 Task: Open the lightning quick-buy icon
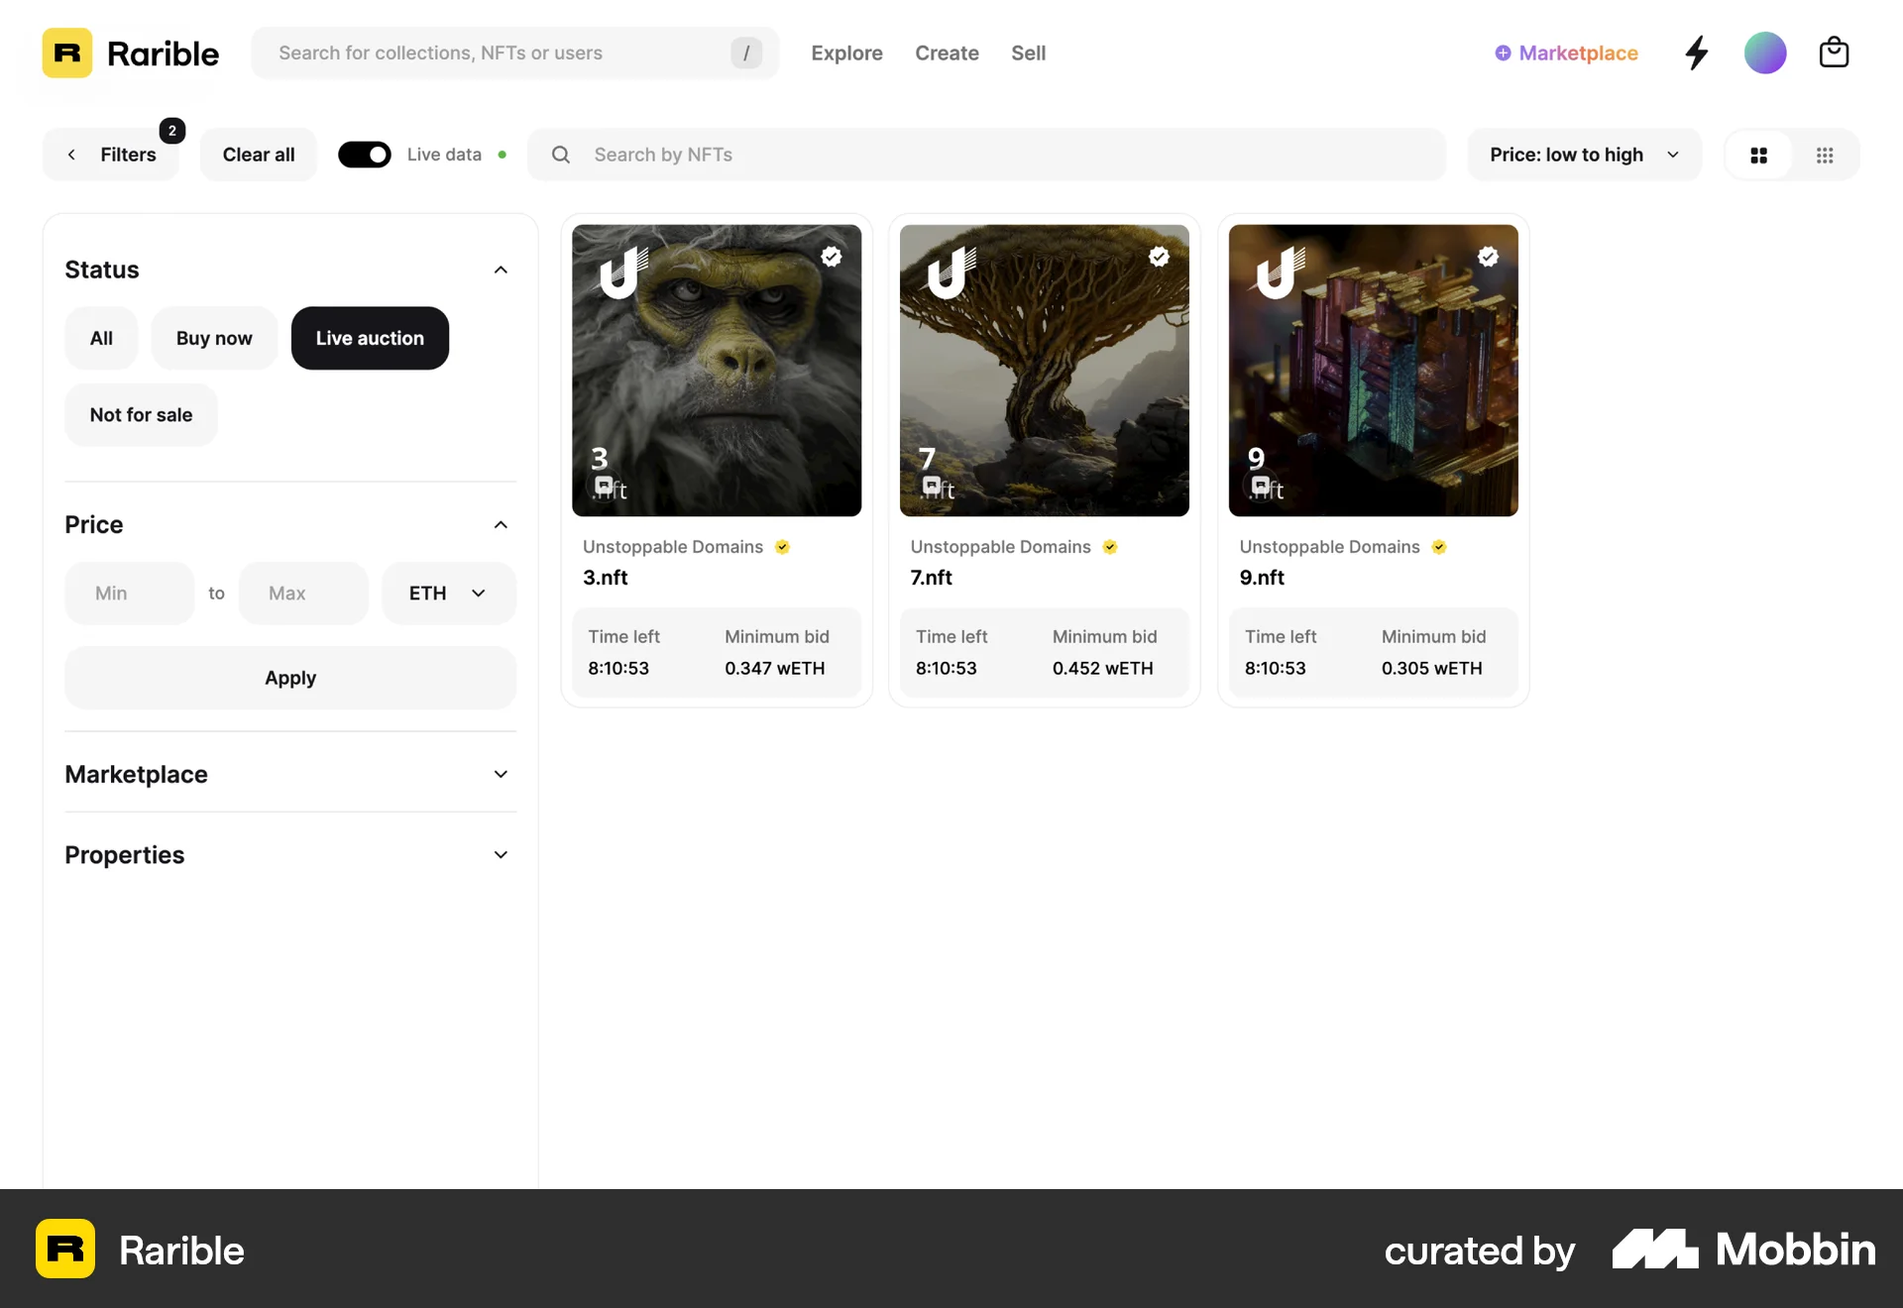click(x=1696, y=53)
